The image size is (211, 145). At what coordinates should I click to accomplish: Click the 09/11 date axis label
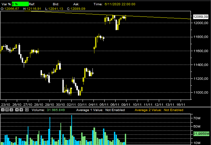(x=126, y=104)
